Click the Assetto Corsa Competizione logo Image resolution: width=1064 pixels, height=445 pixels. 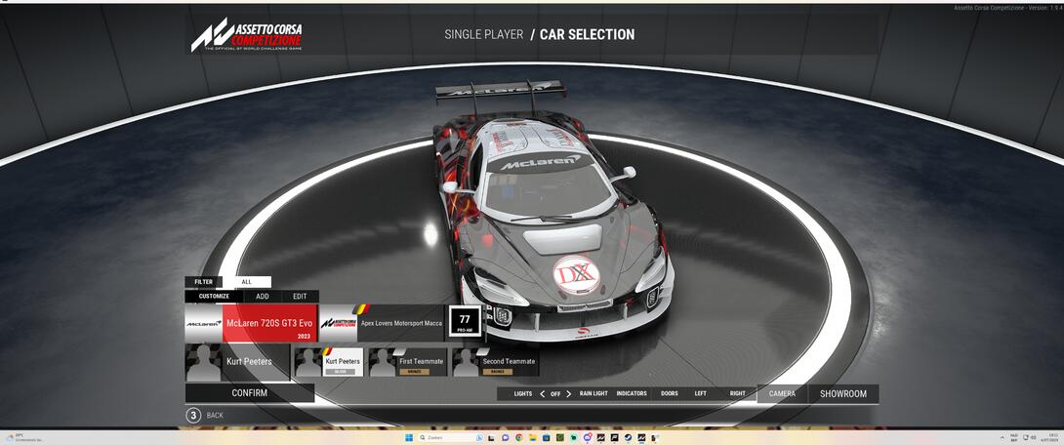246,35
